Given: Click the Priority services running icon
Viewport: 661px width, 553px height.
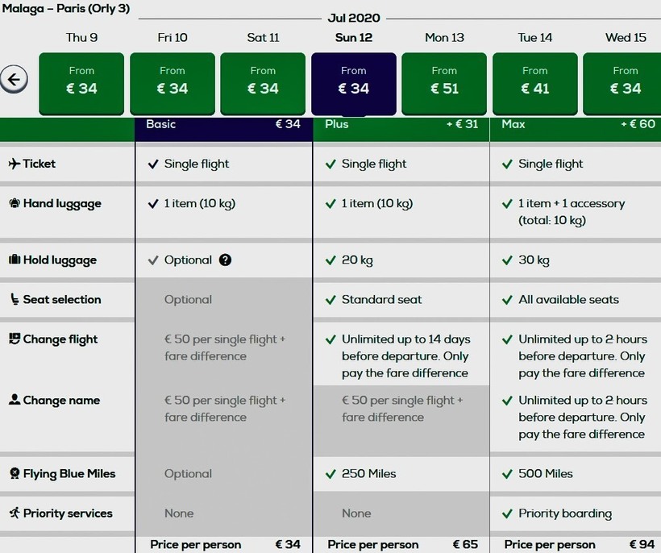Looking at the screenshot, I should (14, 513).
